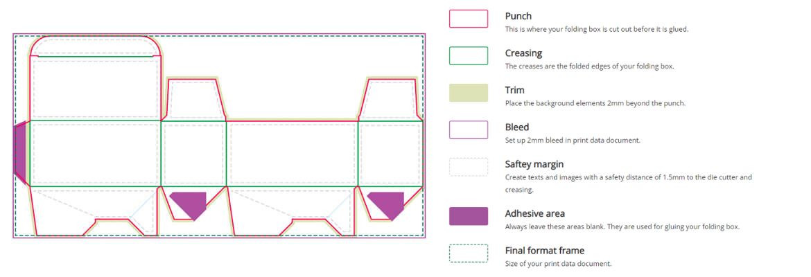Click the beige Trim color swatch
811x277 pixels.
(x=468, y=93)
